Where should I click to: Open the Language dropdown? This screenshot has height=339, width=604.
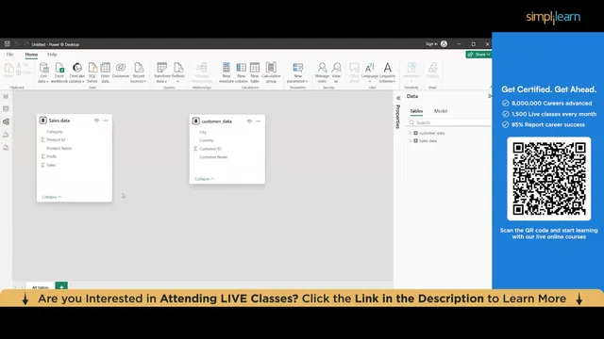(369, 73)
